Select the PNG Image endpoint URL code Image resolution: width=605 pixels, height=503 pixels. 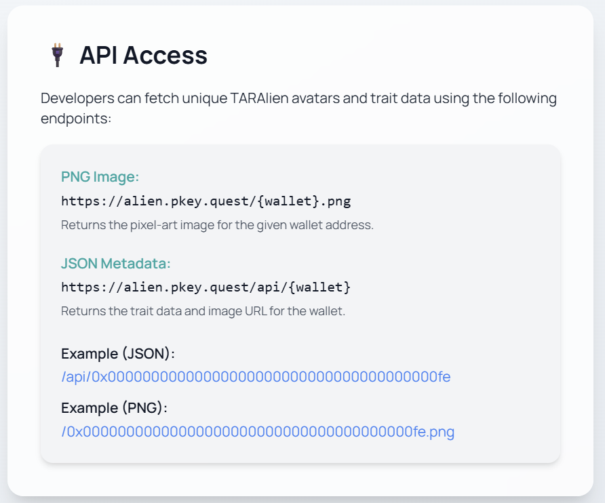click(x=206, y=201)
